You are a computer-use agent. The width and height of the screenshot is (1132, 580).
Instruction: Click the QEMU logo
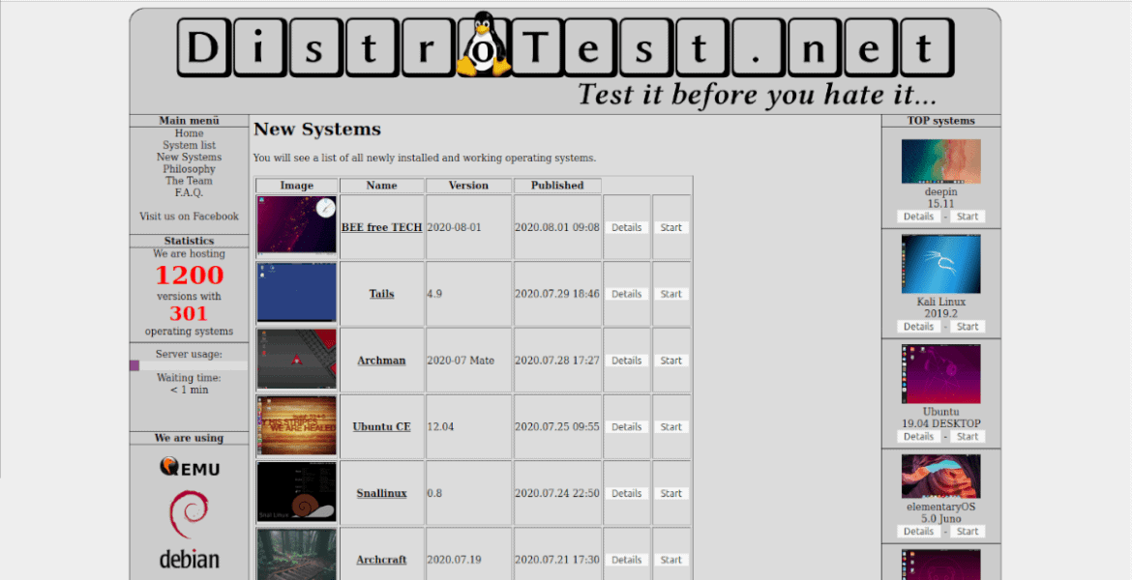pos(189,467)
